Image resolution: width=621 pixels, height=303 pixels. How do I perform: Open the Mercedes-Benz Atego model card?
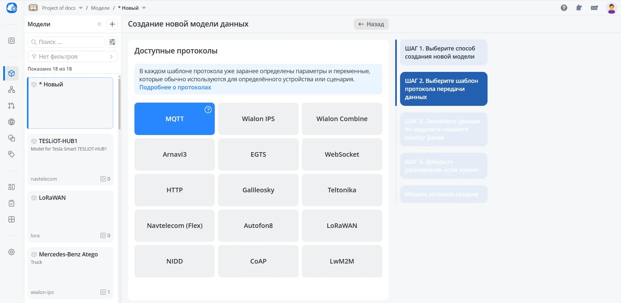[70, 273]
